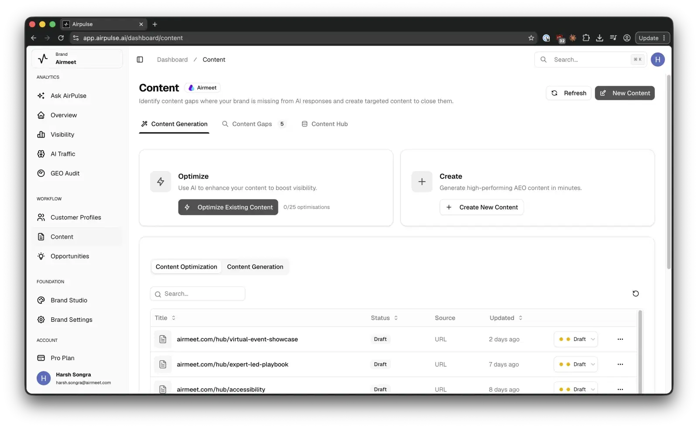The image size is (698, 428).
Task: Open Harsh Songra account menu
Action: click(x=78, y=378)
